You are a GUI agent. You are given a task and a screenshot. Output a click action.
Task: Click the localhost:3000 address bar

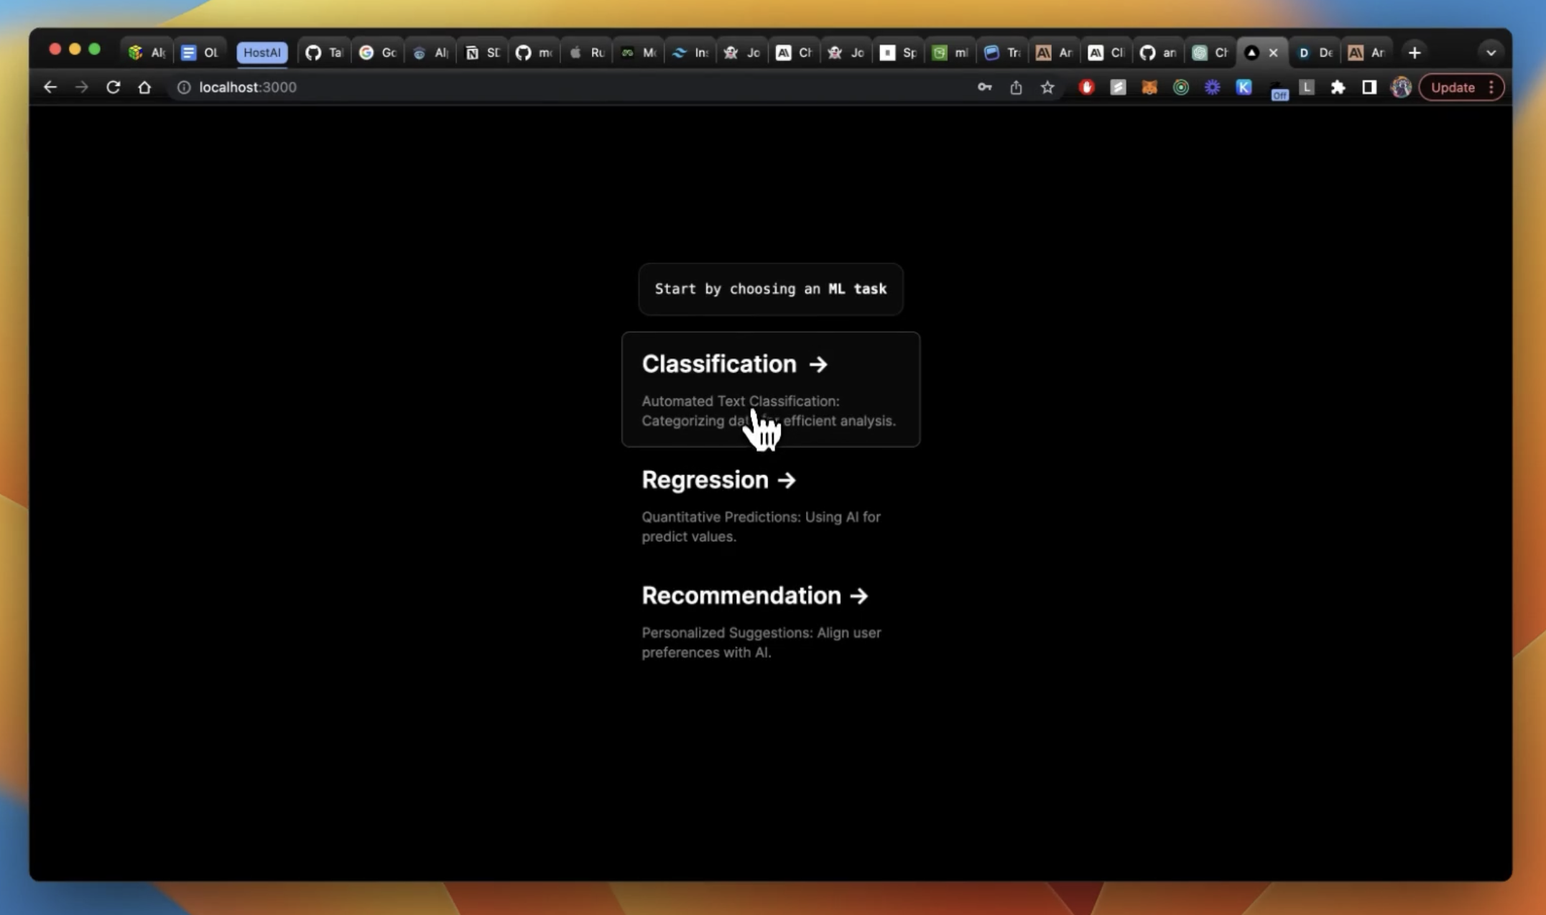(x=247, y=88)
